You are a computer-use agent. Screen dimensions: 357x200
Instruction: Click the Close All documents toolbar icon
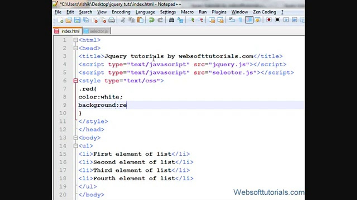tap(103, 20)
